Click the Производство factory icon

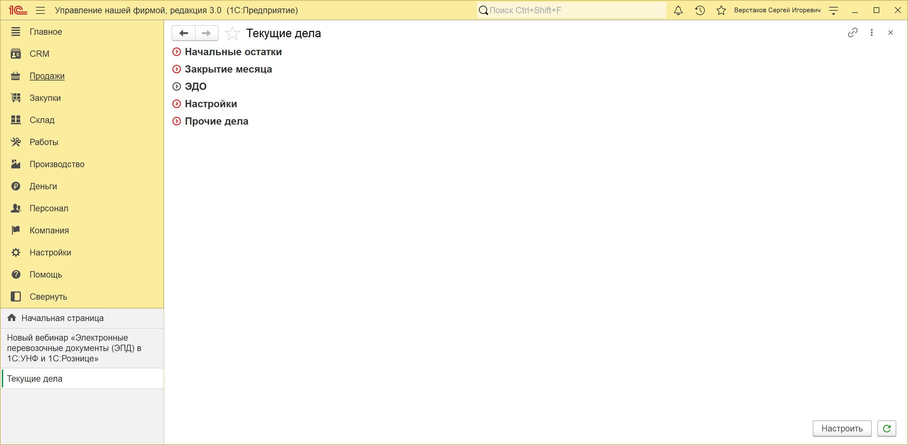point(15,164)
